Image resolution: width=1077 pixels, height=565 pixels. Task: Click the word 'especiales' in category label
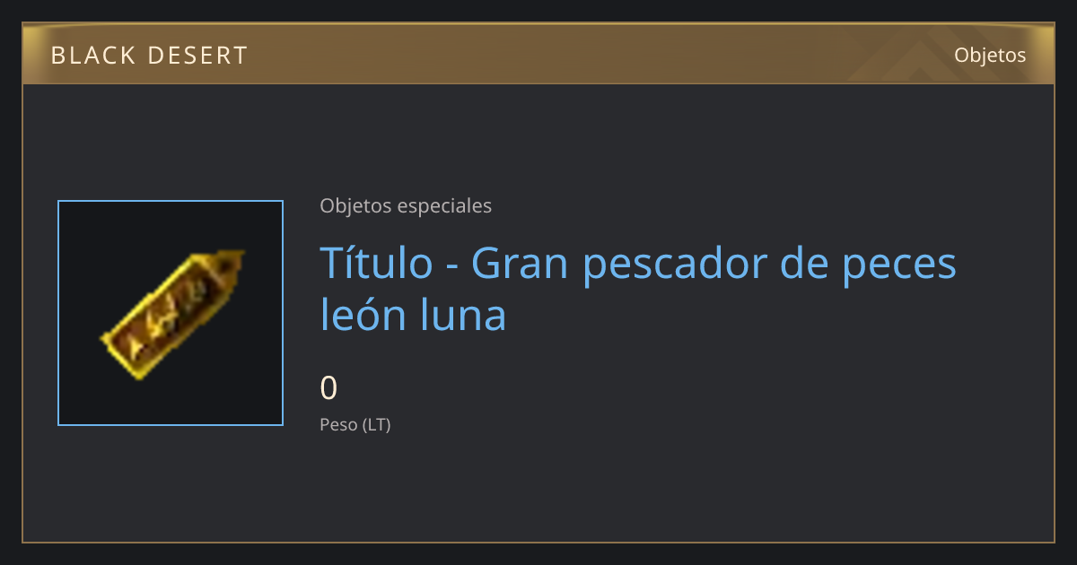(444, 206)
